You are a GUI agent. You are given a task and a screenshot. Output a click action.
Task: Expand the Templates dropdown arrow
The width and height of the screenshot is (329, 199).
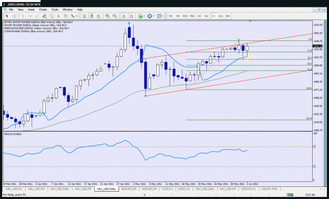click(x=163, y=16)
